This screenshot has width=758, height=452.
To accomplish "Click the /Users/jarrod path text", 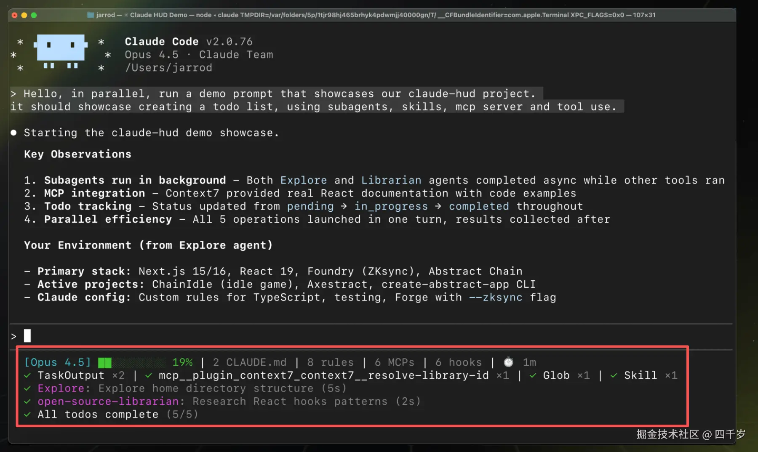I will [x=168, y=68].
